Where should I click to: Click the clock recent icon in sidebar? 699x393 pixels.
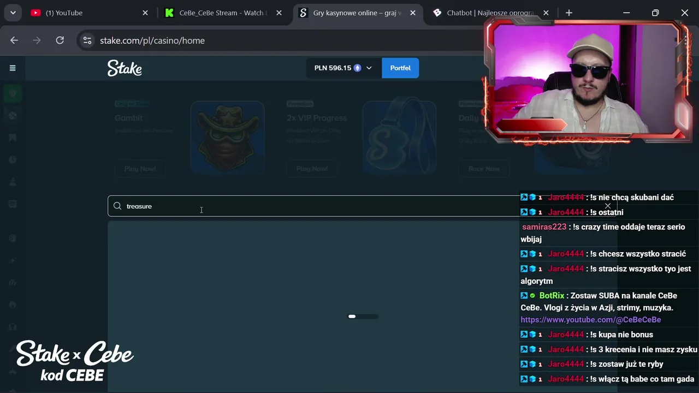pos(13,160)
